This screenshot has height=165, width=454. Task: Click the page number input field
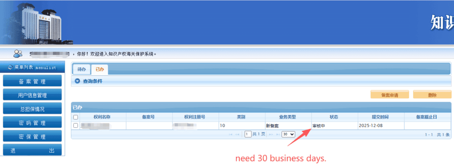tap(248, 134)
